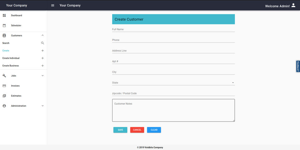Click the plus icon beside Create Individual

(42, 58)
